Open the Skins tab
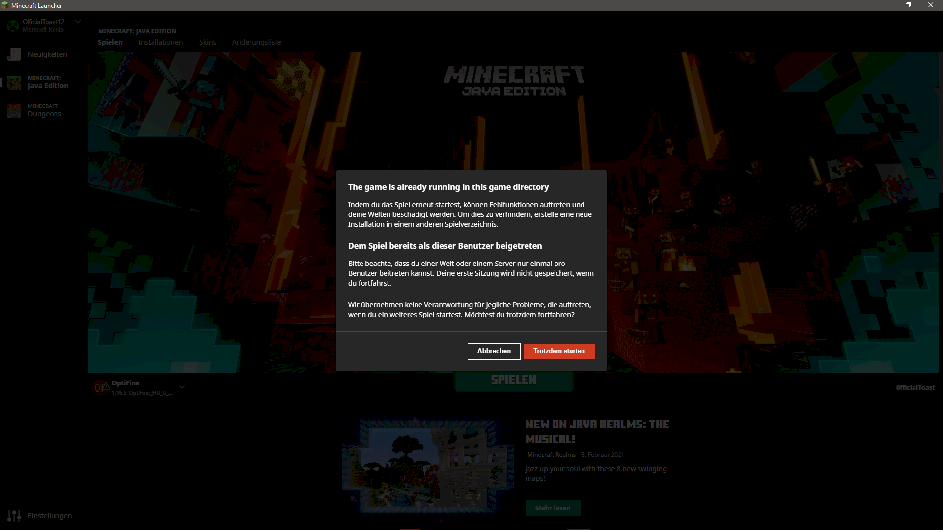 (x=208, y=42)
